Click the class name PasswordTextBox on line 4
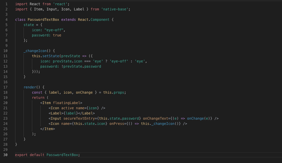This screenshot has width=282, height=163. (x=43, y=19)
